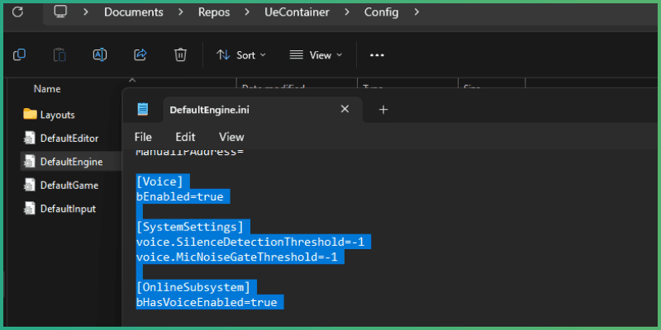Open the See more three-dot menu

click(x=377, y=55)
